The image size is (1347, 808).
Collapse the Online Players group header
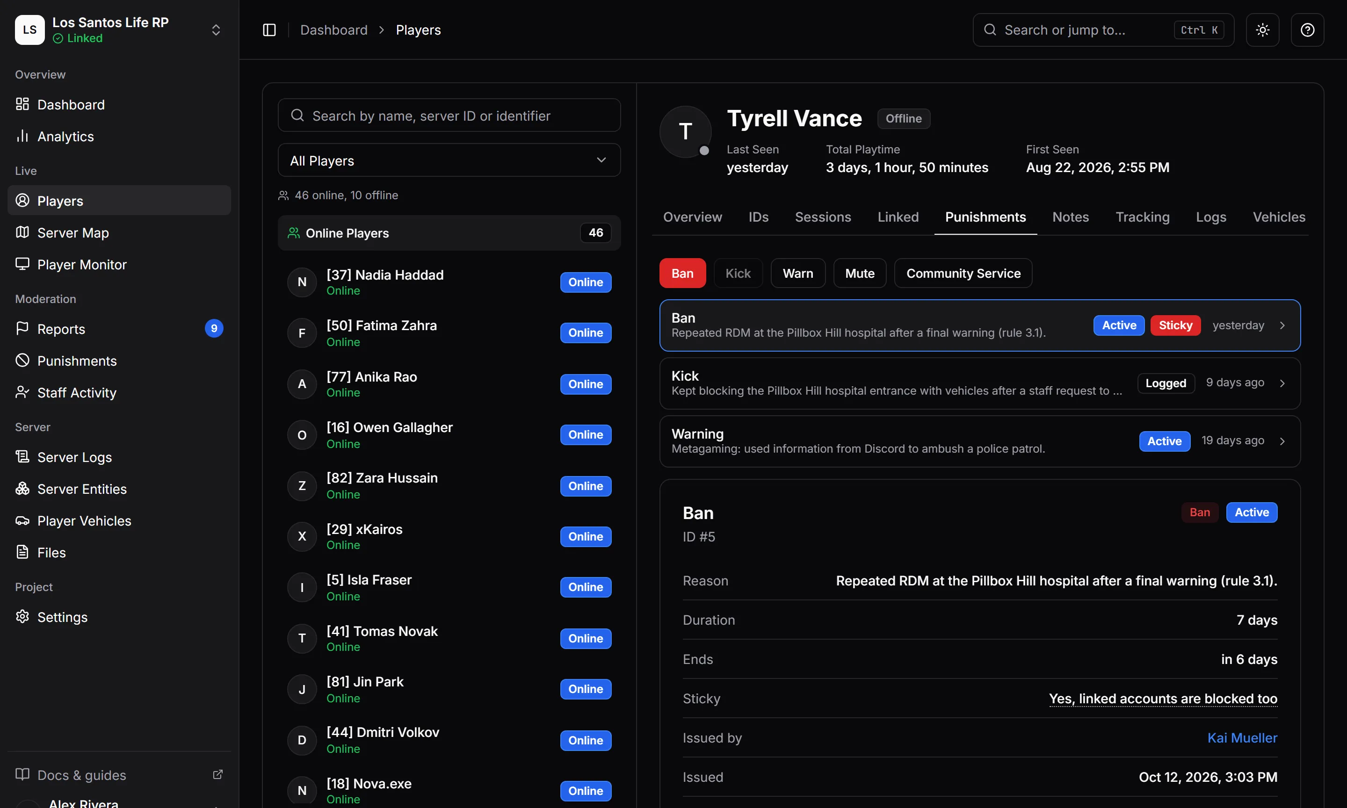point(449,233)
